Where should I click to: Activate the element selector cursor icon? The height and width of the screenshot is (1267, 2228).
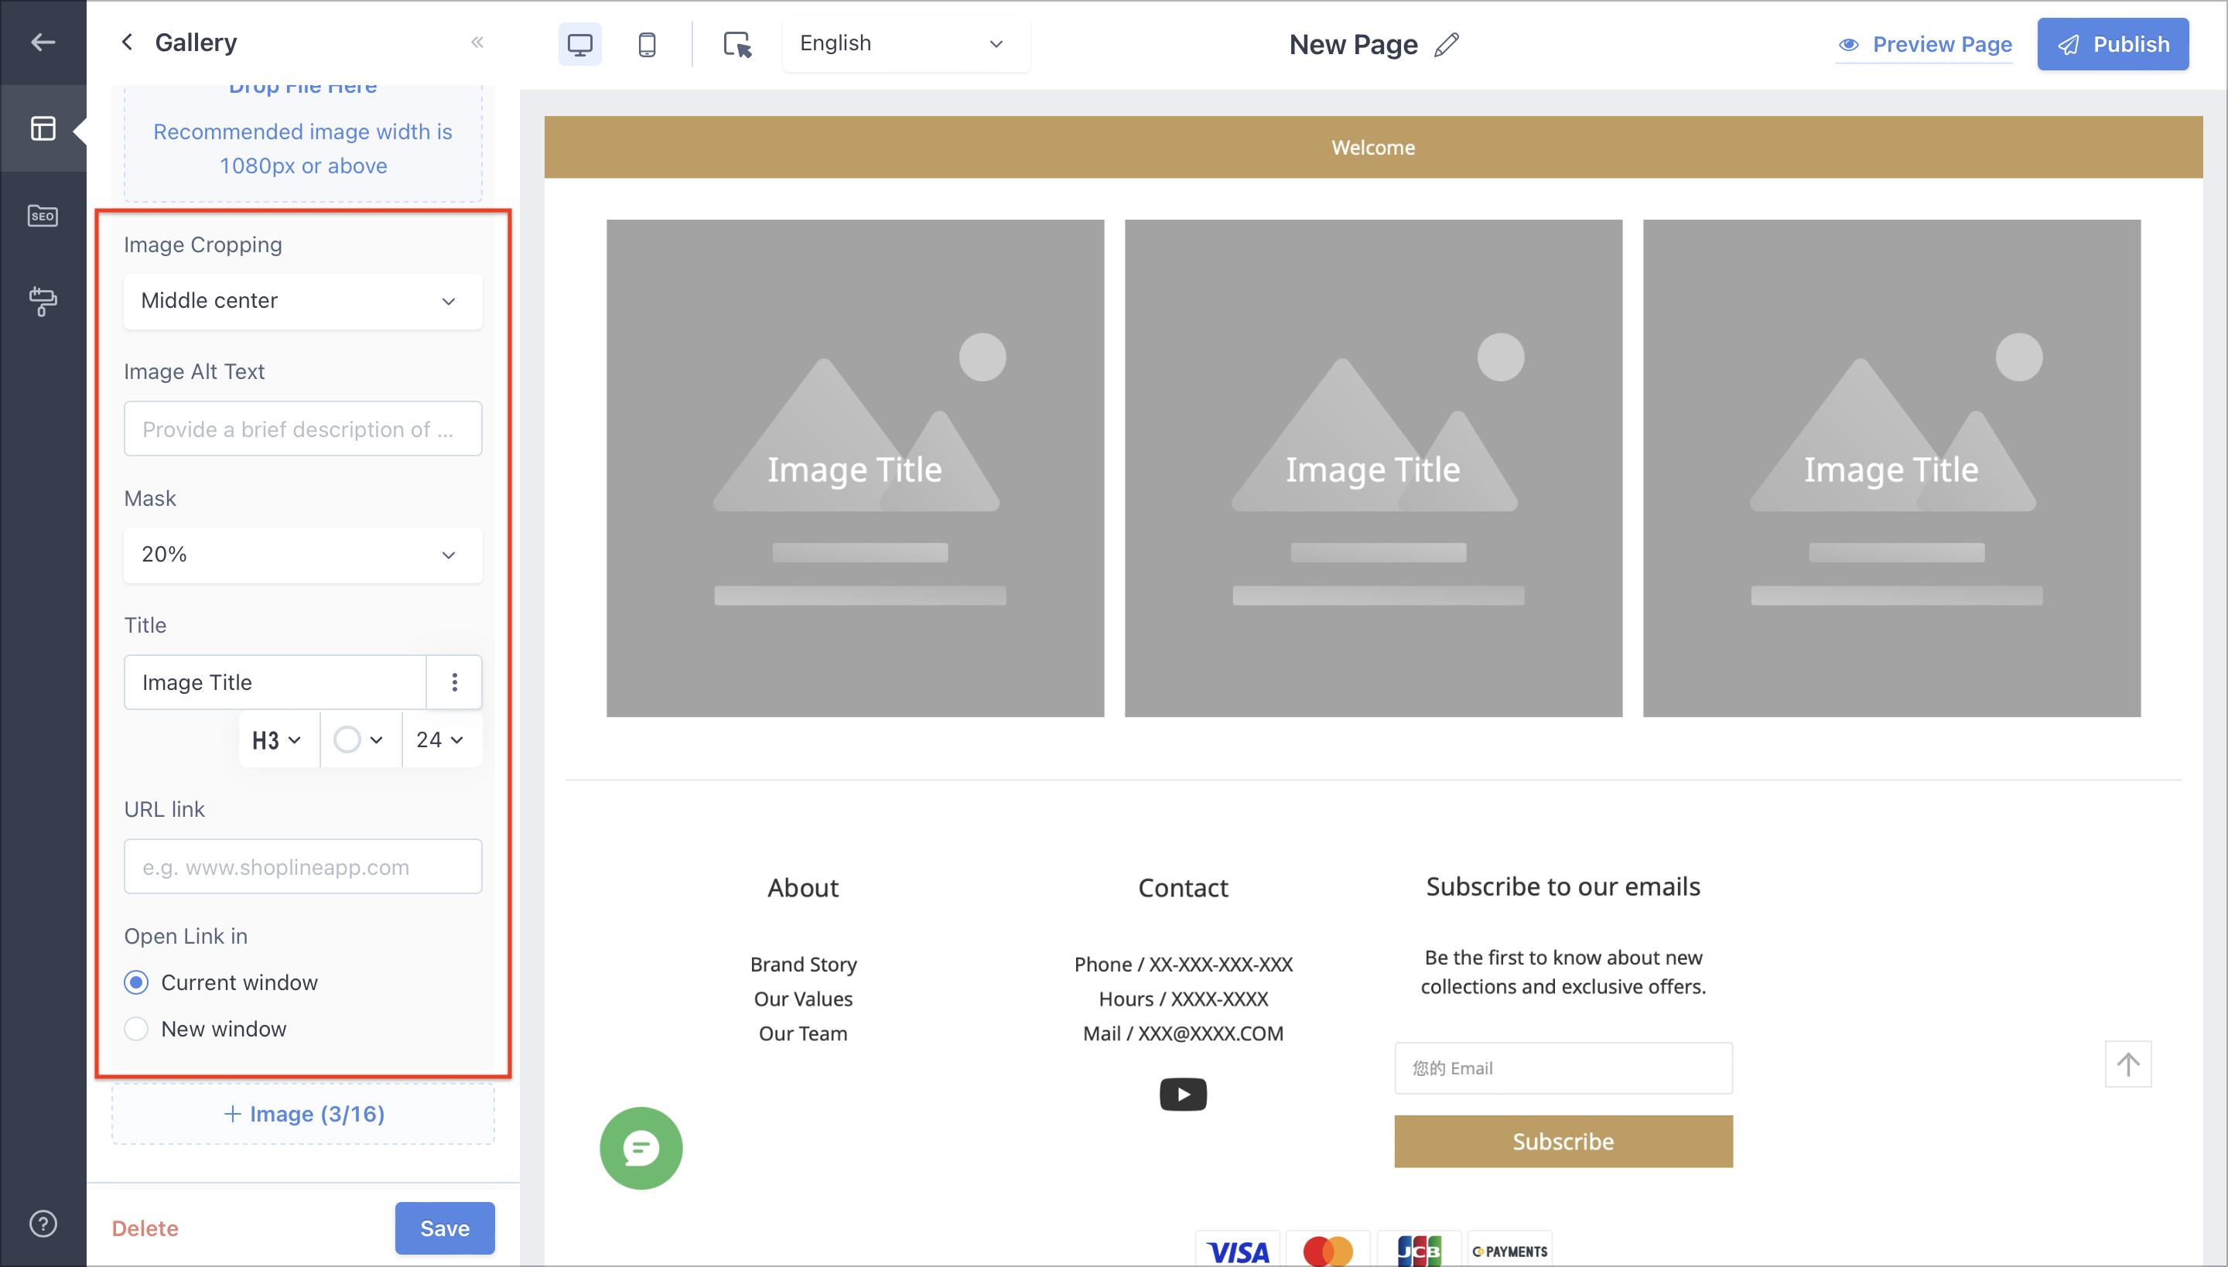point(737,43)
